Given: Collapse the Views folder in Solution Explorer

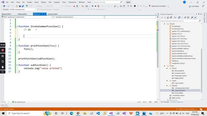Looking at the screenshot, I should (x=165, y=66).
